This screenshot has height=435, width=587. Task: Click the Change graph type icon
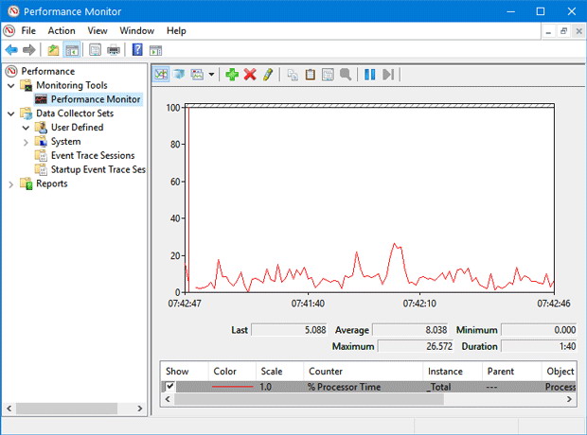[197, 75]
